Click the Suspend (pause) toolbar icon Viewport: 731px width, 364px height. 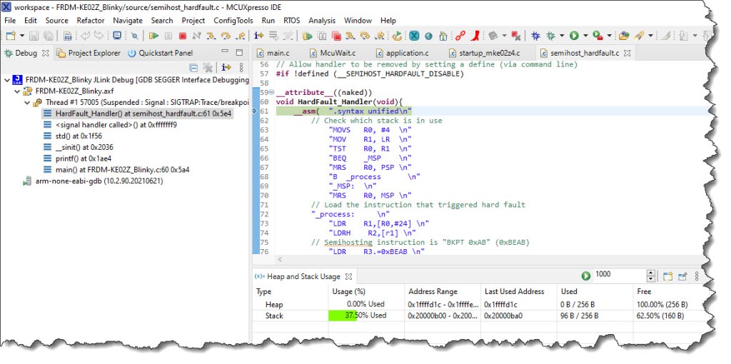168,35
